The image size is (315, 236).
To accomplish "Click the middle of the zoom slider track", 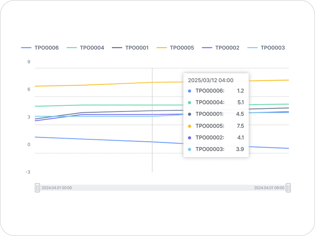I will pos(163,188).
